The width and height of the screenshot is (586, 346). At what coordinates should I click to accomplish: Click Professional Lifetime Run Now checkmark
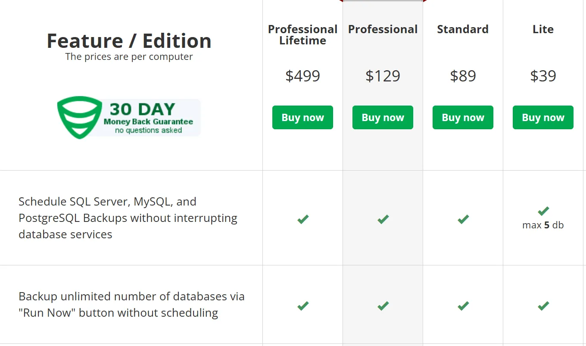pyautogui.click(x=303, y=306)
